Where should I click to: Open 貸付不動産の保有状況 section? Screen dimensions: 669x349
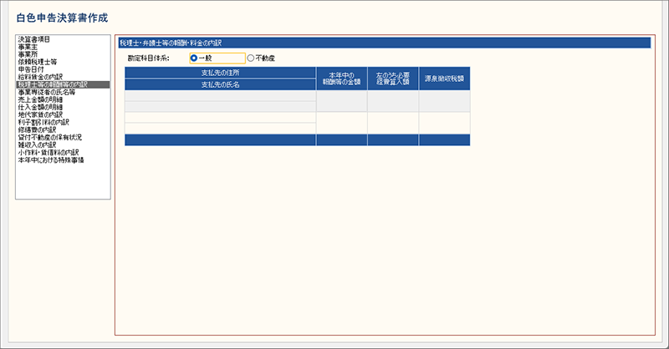[49, 137]
